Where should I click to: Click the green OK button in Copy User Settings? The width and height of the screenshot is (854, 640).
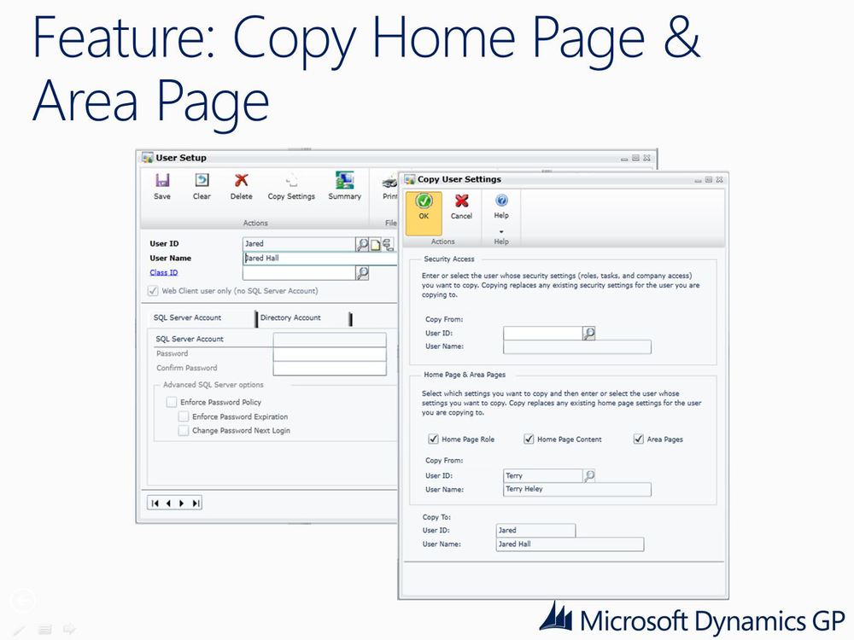click(x=424, y=213)
